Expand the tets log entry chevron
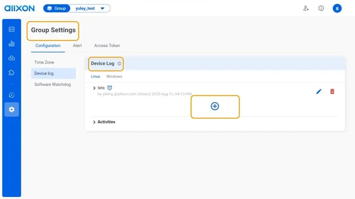This screenshot has height=199, width=355. point(94,88)
